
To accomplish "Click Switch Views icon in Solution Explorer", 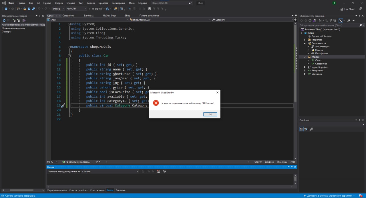I will point(314,21).
